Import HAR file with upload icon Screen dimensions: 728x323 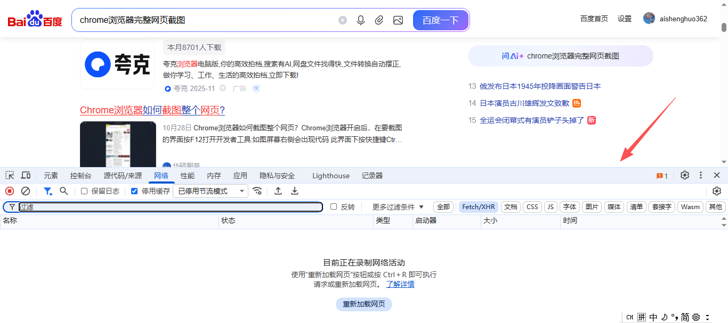[278, 191]
